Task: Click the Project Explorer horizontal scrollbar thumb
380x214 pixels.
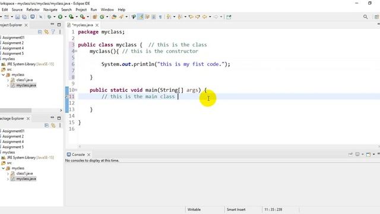Action: [15, 111]
